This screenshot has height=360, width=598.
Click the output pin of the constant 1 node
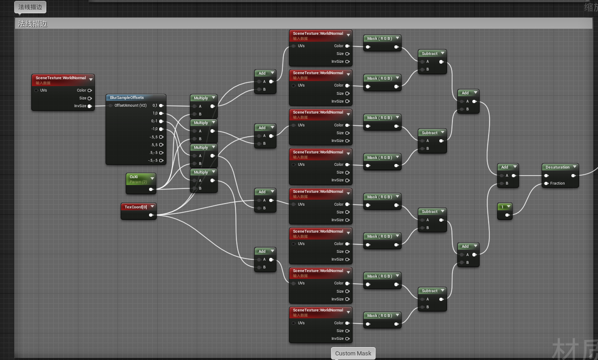(507, 215)
